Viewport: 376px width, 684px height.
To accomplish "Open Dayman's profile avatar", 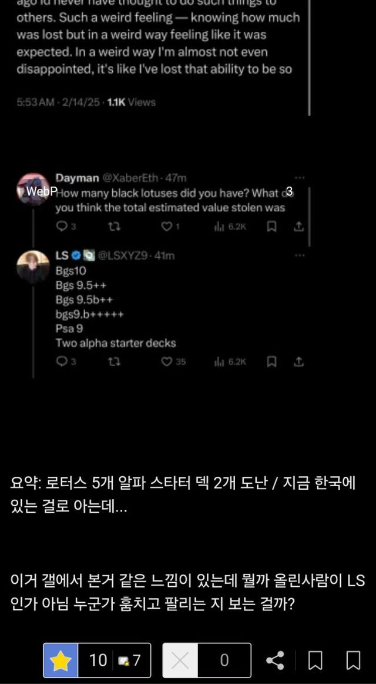I will point(34,188).
